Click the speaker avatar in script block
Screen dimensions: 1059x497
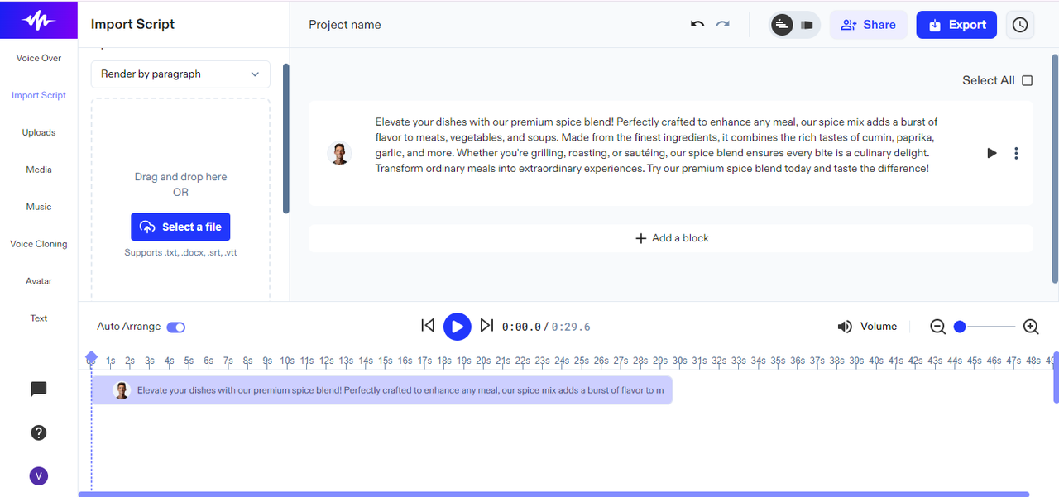[x=339, y=153]
